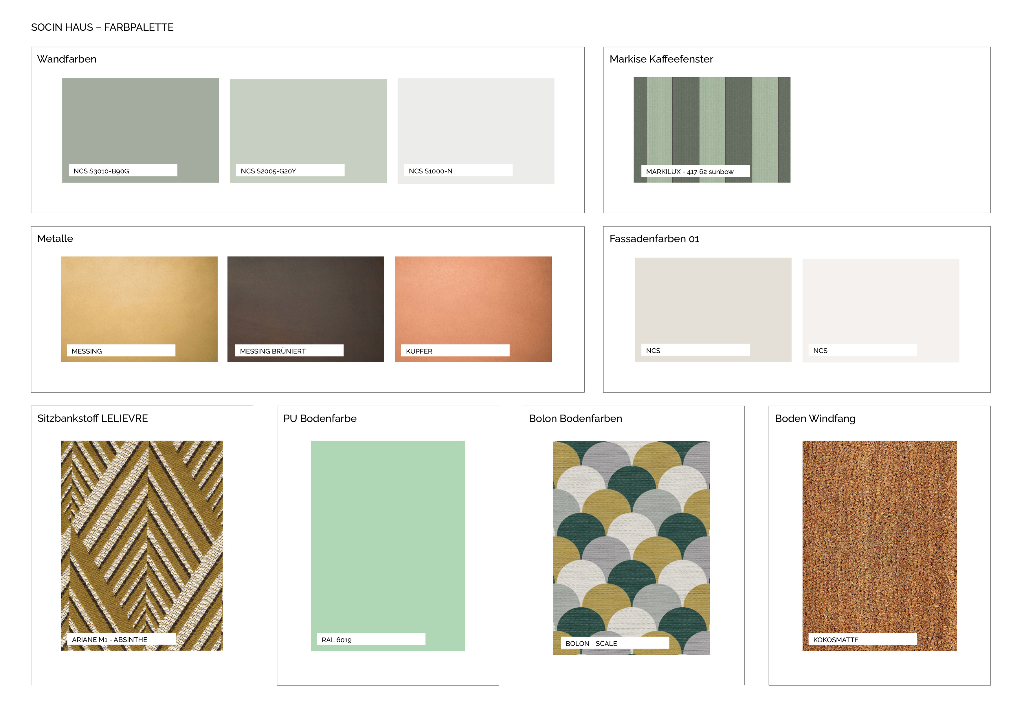This screenshot has width=1013, height=716.
Task: Click the 'PU Bodenfarbe' heading
Action: (320, 418)
